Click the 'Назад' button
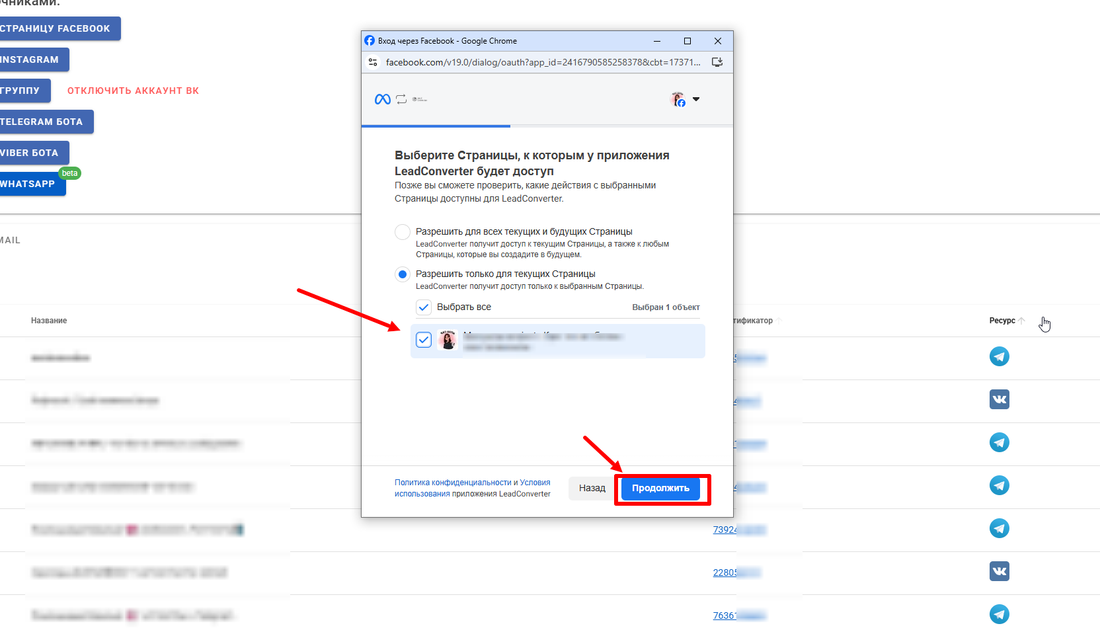Image resolution: width=1100 pixels, height=632 pixels. (592, 489)
